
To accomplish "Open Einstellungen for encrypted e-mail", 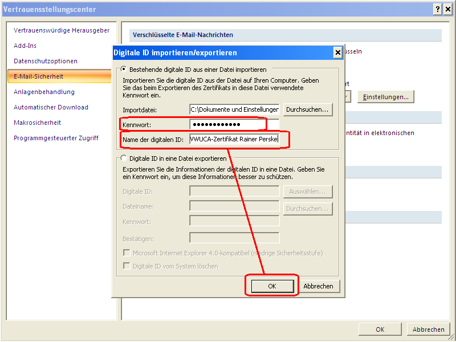I will click(x=386, y=97).
